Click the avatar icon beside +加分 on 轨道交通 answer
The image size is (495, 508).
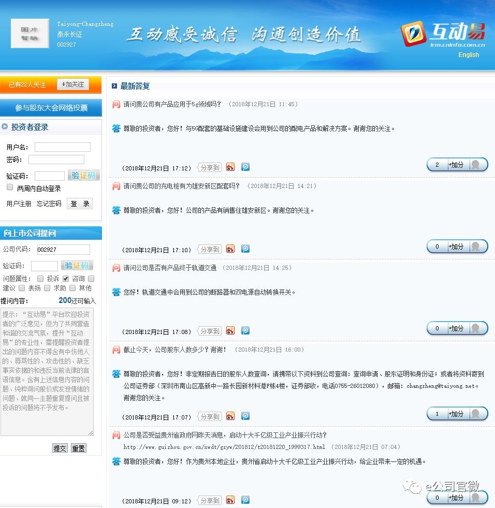tap(475, 328)
